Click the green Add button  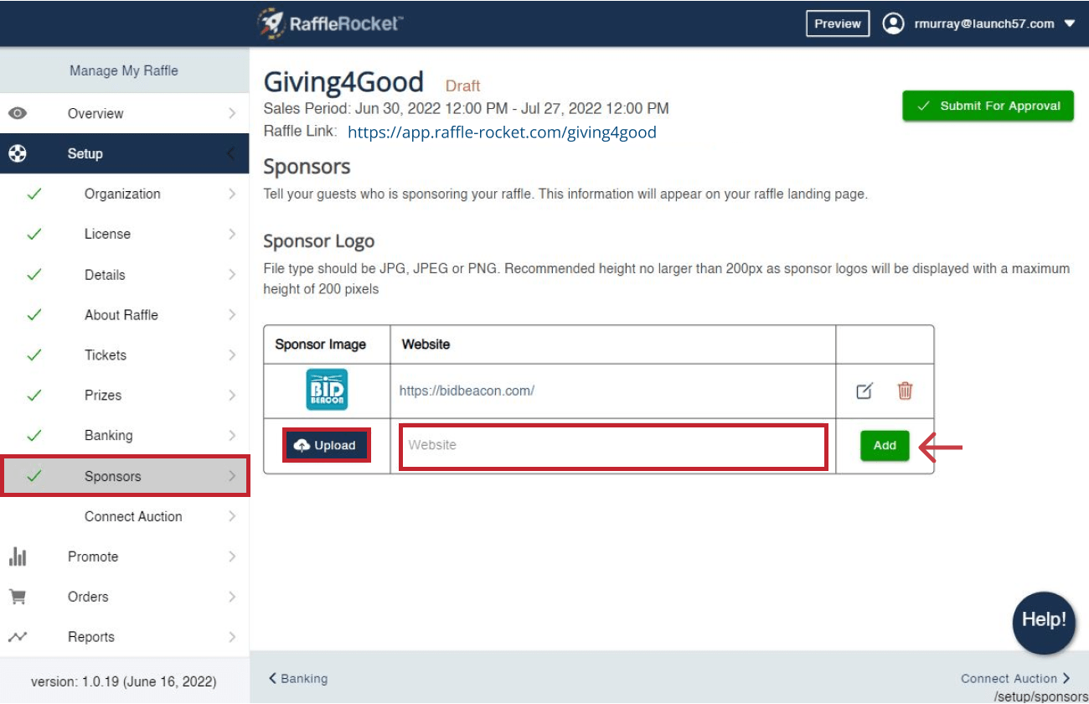885,445
